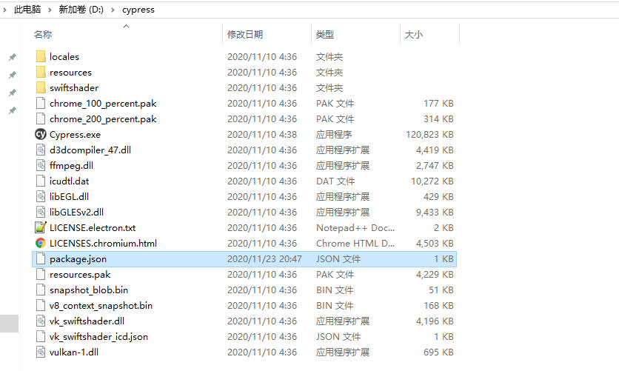This screenshot has height=371, width=619.
Task: Go to 新加卷 (D:) in the breadcrumb
Action: click(x=81, y=10)
